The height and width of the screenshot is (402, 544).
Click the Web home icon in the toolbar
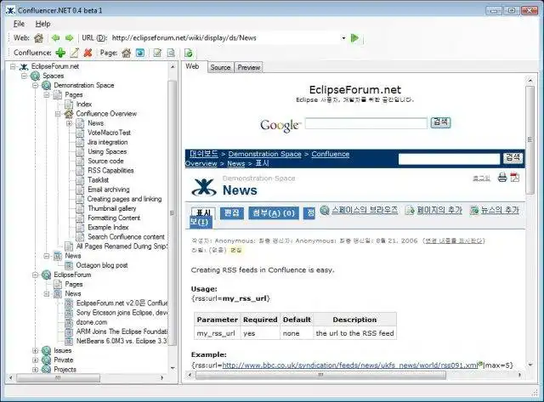click(38, 38)
